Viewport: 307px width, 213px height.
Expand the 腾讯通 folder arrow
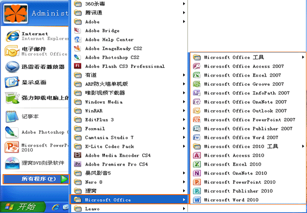[x=184, y=12]
